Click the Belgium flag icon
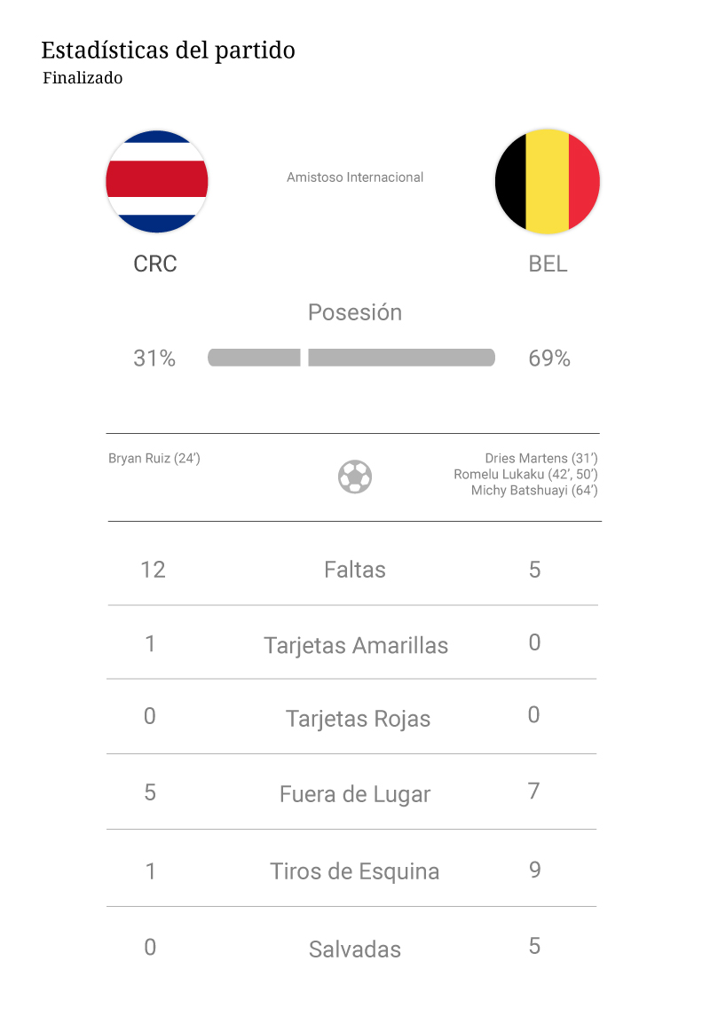Screen dimensions: 710x1016 pos(548,182)
